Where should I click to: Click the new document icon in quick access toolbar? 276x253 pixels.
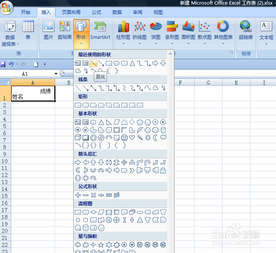pos(36,64)
